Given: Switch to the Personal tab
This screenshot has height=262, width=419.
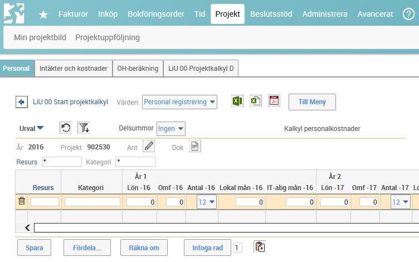Looking at the screenshot, I should [16, 69].
